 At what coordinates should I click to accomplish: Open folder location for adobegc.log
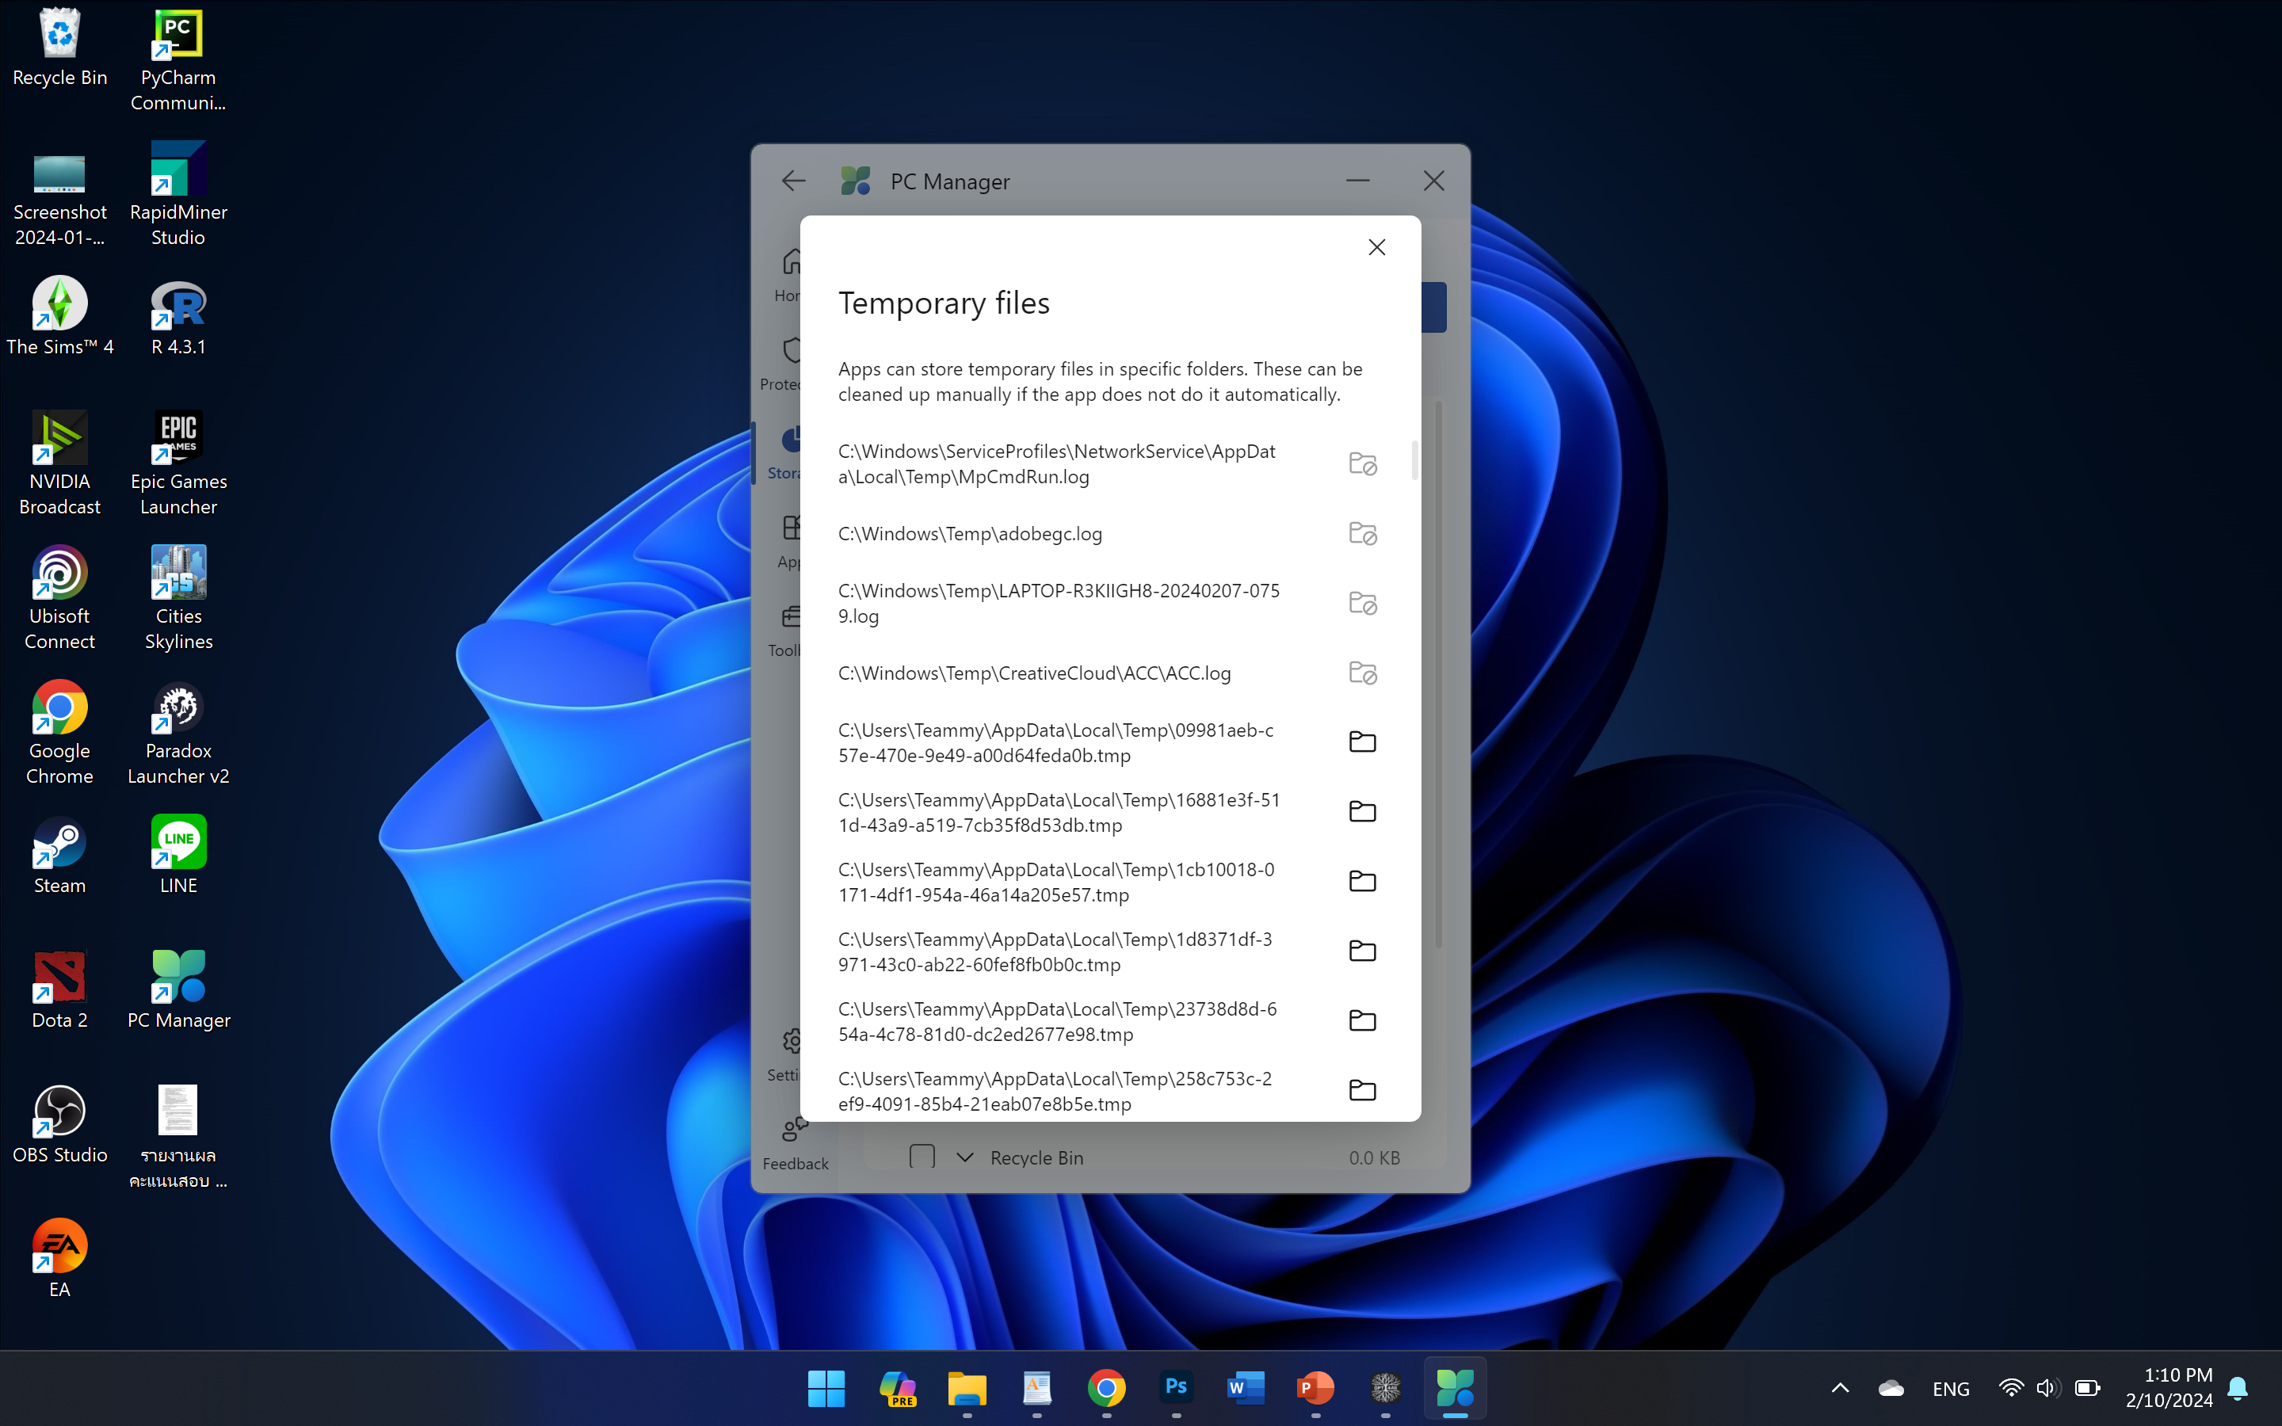[x=1363, y=534]
